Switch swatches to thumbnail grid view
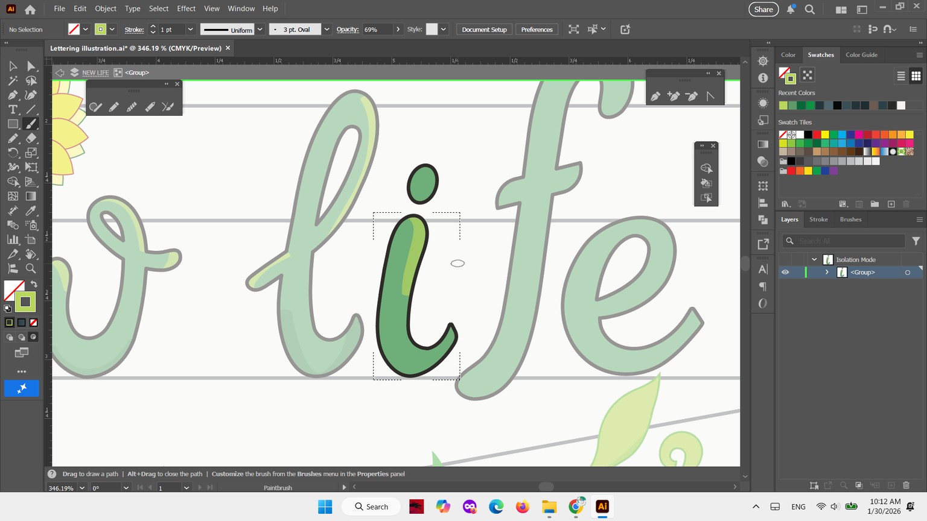The width and height of the screenshot is (927, 521). (916, 75)
